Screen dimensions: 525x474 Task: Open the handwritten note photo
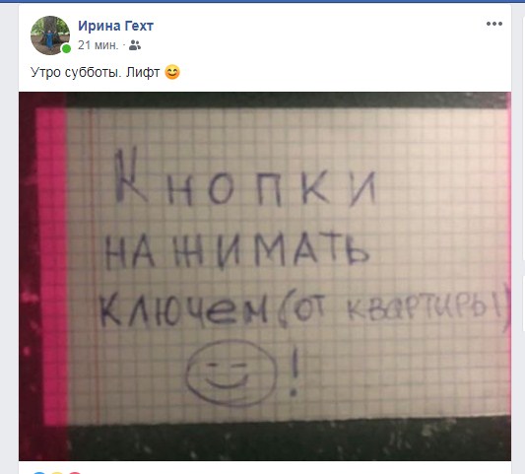(265, 276)
